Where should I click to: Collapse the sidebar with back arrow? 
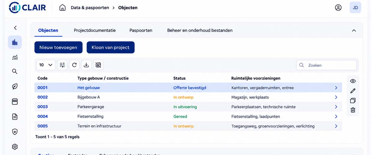15,28
